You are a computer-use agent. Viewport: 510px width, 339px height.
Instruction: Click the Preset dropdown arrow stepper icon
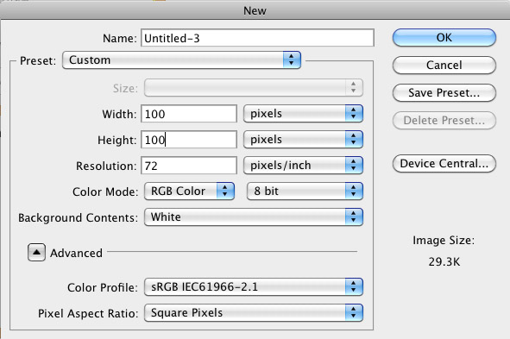pos(292,60)
